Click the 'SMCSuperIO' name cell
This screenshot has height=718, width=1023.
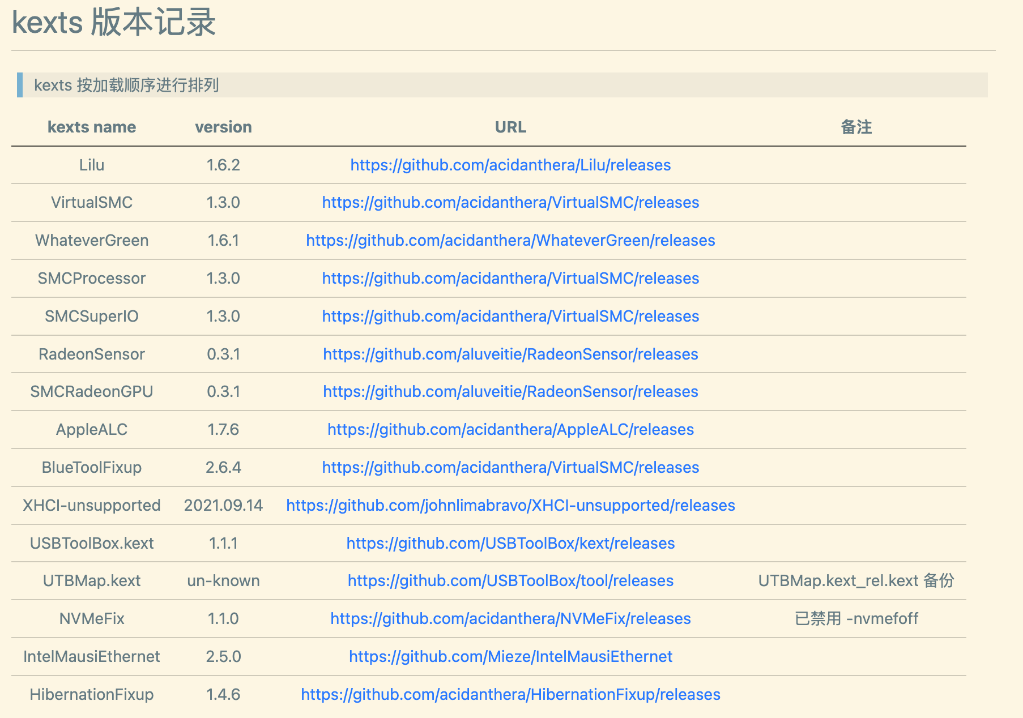pyautogui.click(x=92, y=316)
